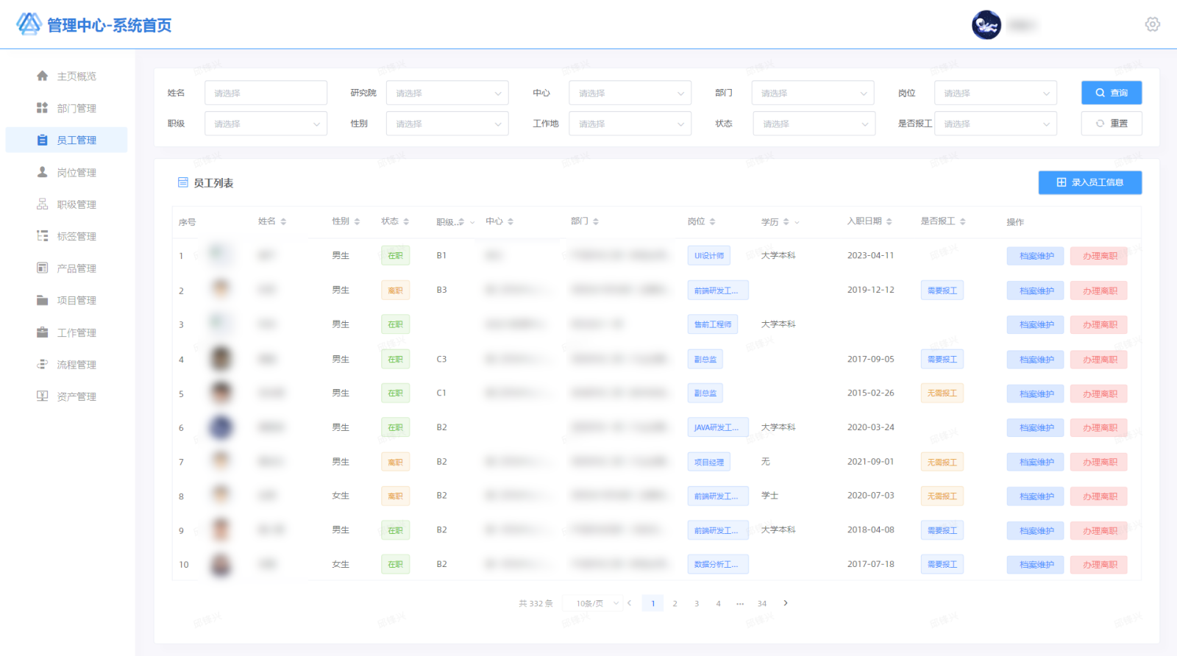The image size is (1177, 656).
Task: Open the 10条/页 page size dropdown
Action: (593, 603)
